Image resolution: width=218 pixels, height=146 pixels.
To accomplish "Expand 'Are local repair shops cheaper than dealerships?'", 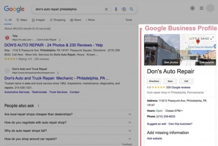I will click(x=68, y=114).
